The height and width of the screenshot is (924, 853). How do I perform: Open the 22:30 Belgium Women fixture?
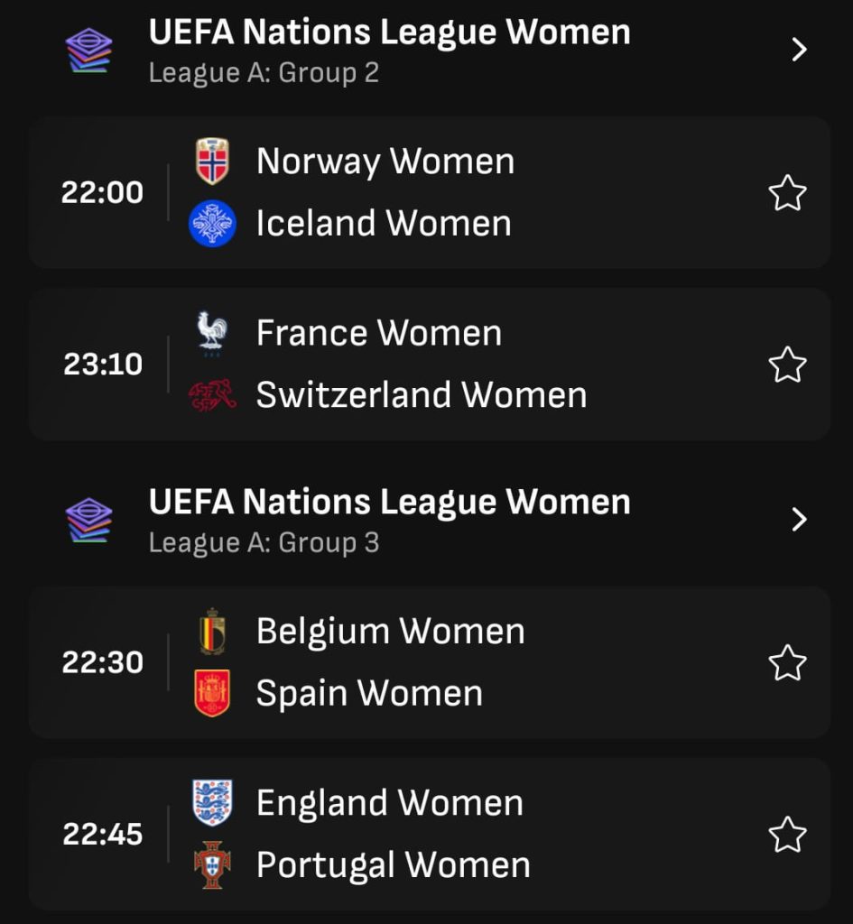point(429,662)
